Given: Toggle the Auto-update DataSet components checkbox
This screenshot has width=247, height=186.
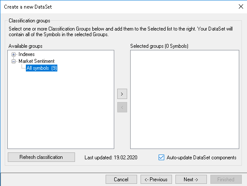Looking at the screenshot, I should point(161,157).
